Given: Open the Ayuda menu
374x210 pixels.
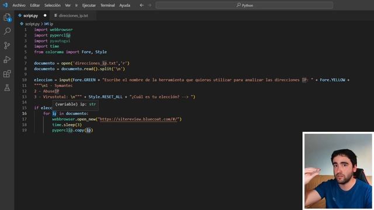Looking at the screenshot, I should click(x=124, y=5).
